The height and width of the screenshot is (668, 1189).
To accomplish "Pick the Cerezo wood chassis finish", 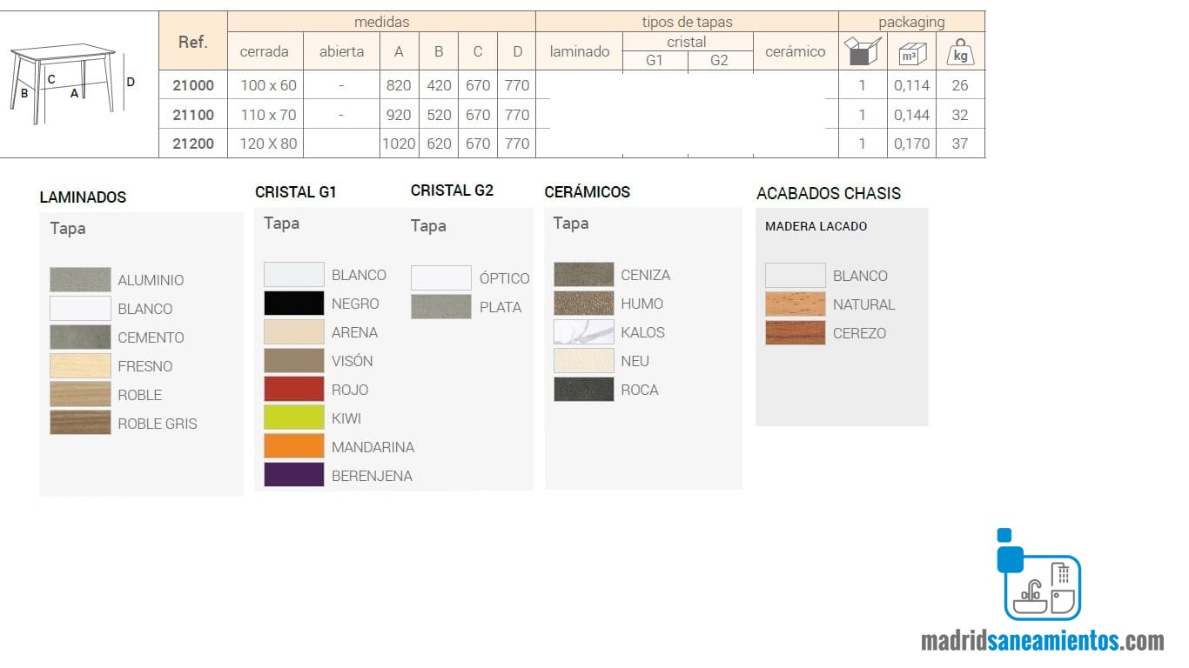I will [x=796, y=333].
